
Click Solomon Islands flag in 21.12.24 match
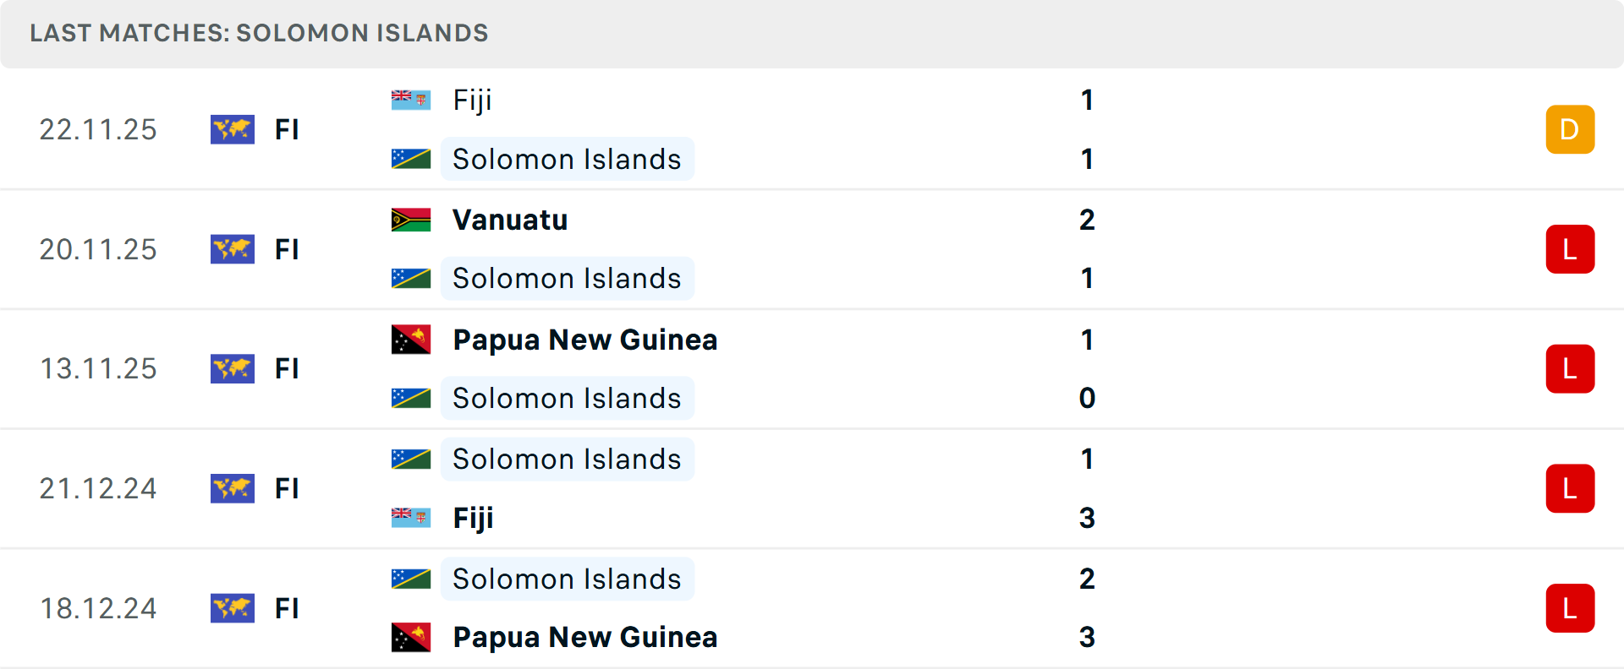tap(411, 460)
